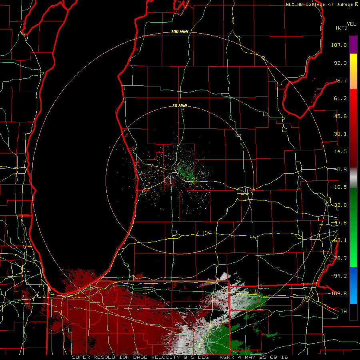This screenshot has height=360, width=360.
Task: Click the 92.3 legend value
Action: [340, 63]
